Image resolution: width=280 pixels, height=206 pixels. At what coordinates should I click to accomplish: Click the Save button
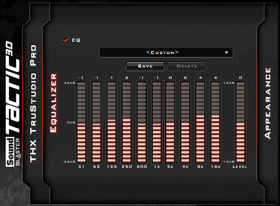point(145,66)
